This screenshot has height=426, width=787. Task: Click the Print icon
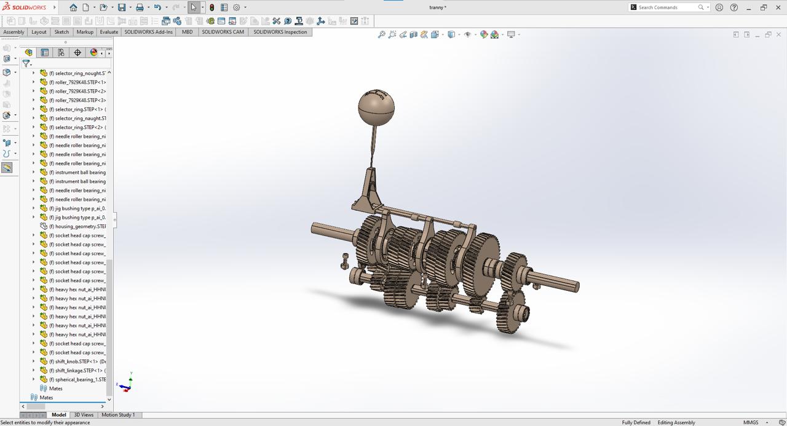point(140,7)
